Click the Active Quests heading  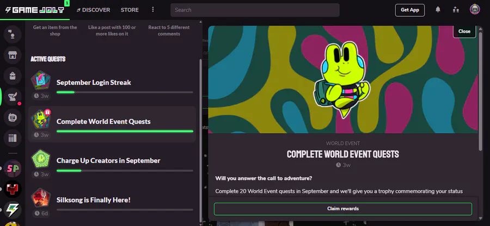pos(48,59)
